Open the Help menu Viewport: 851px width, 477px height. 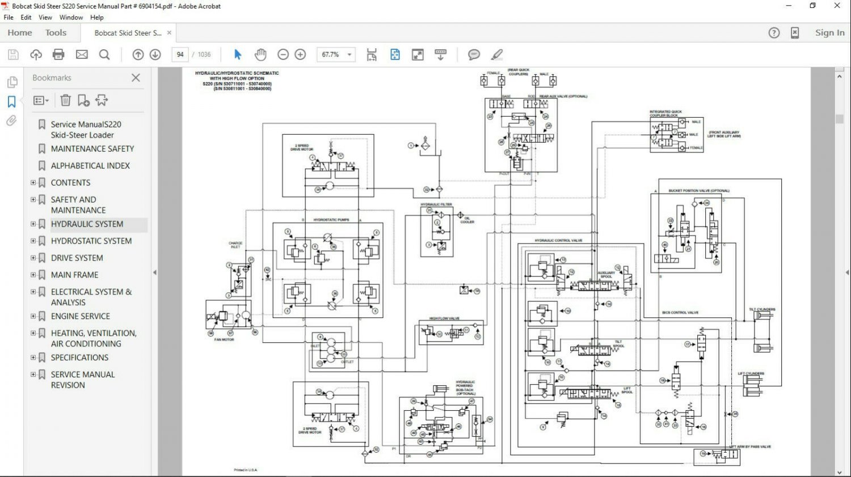point(97,18)
